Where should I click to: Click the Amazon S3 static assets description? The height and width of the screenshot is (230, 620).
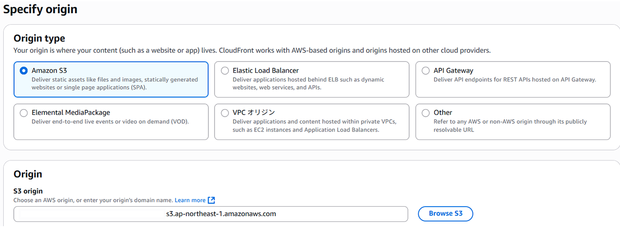point(114,83)
